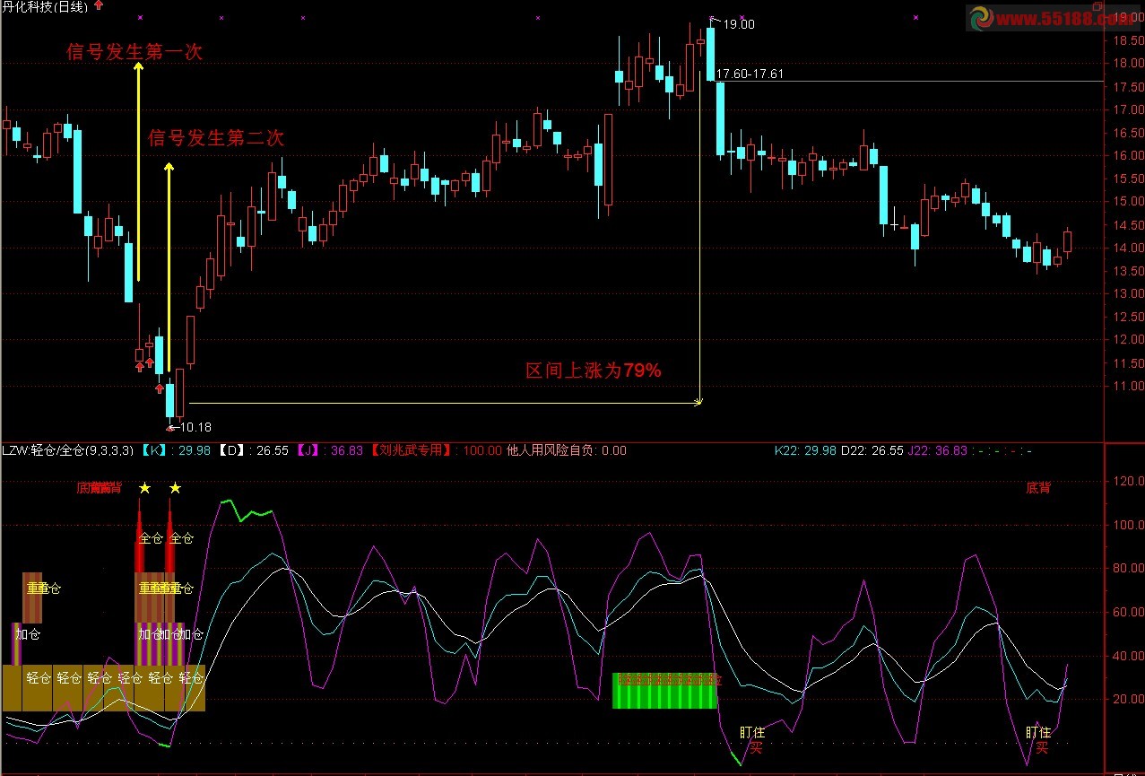
Task: Click the rightmost 盯住 buy label
Action: [1038, 733]
